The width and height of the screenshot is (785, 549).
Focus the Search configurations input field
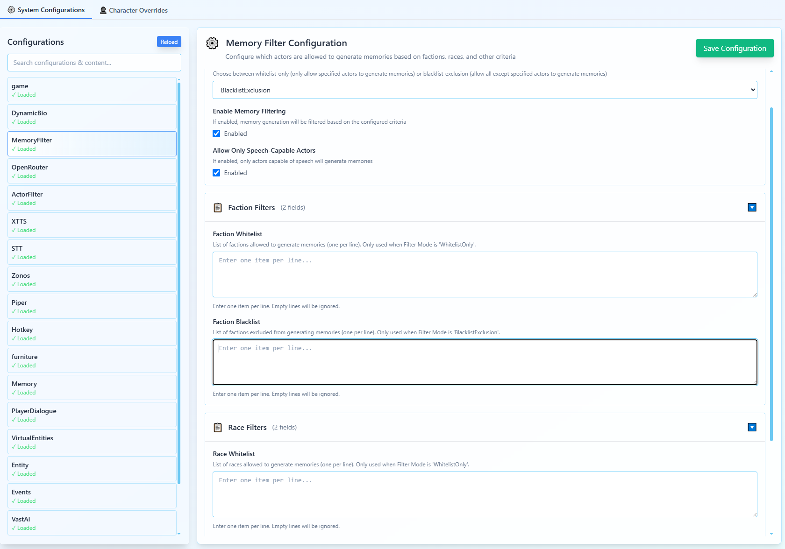94,63
